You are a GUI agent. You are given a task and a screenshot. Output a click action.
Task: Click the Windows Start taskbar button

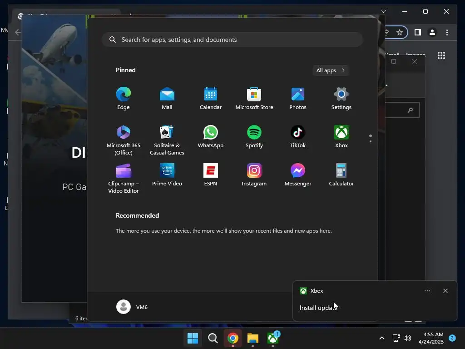click(193, 338)
